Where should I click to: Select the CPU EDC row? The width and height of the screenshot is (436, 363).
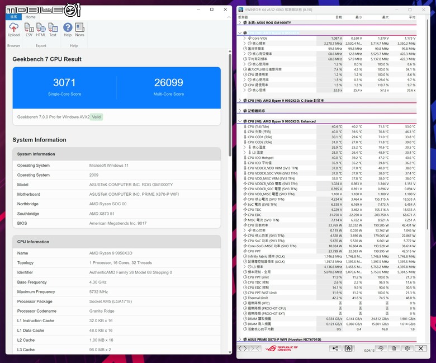coord(327,215)
